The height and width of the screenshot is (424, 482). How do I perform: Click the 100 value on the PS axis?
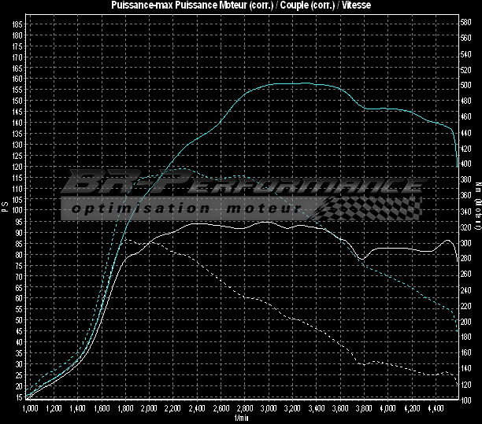18,211
